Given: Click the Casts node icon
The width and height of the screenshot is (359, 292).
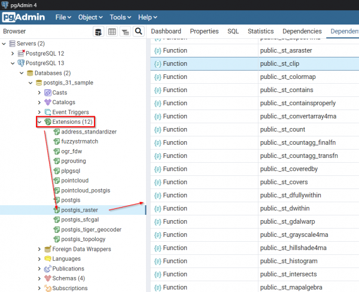Looking at the screenshot, I should [48, 93].
